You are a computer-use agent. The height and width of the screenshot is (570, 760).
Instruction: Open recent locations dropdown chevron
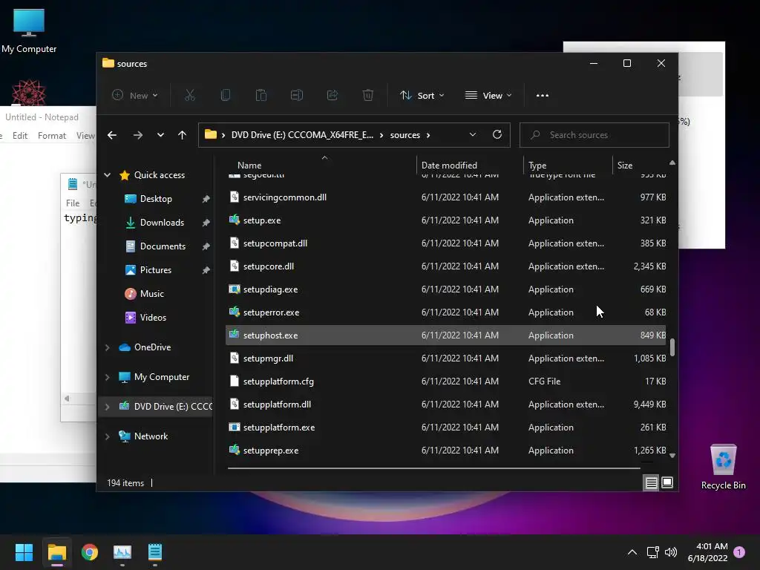tap(160, 135)
